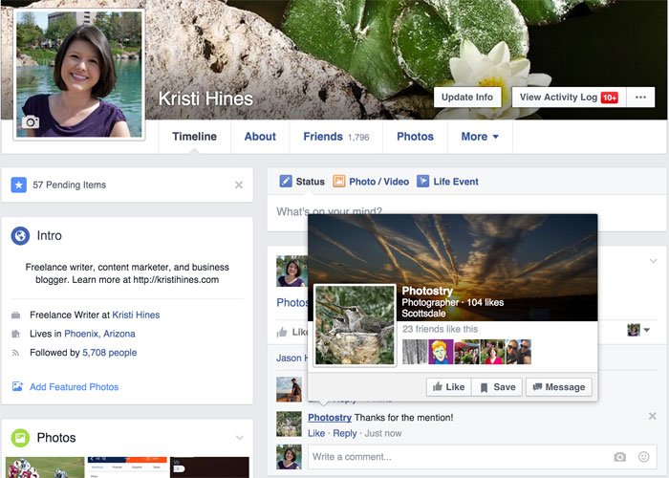Click the Photostry comment avatar
This screenshot has height=478, width=669.
click(x=289, y=424)
